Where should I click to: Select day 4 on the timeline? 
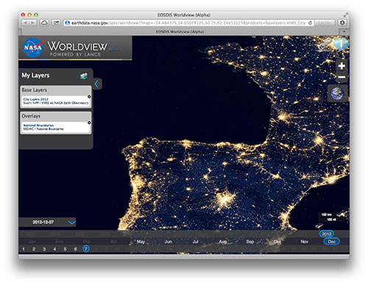[54, 249]
